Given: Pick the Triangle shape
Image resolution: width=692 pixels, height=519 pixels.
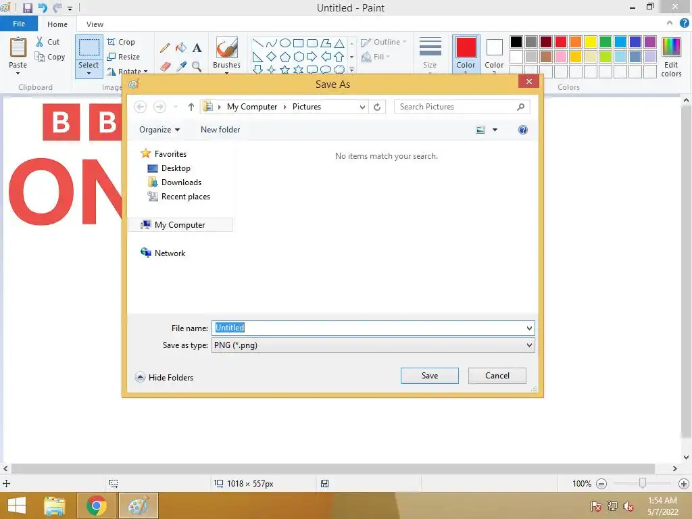Looking at the screenshot, I should coord(339,43).
